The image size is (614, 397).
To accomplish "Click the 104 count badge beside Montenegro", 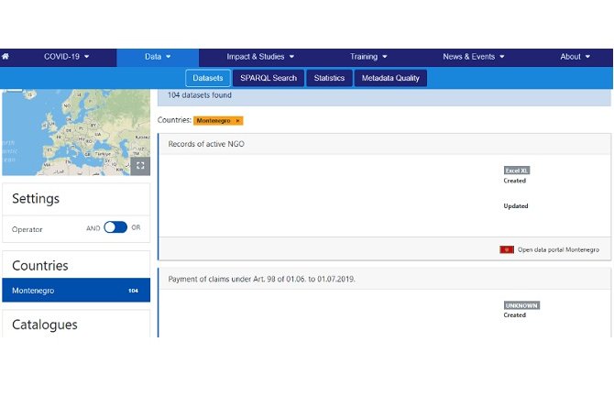I will (133, 291).
